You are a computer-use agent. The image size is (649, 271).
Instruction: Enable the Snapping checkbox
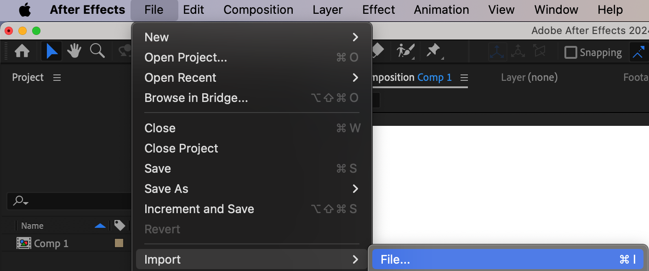coord(570,52)
